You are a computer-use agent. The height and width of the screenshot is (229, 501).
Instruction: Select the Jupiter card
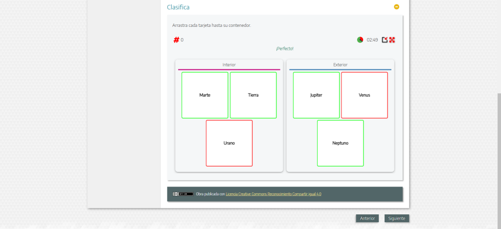[x=317, y=95]
